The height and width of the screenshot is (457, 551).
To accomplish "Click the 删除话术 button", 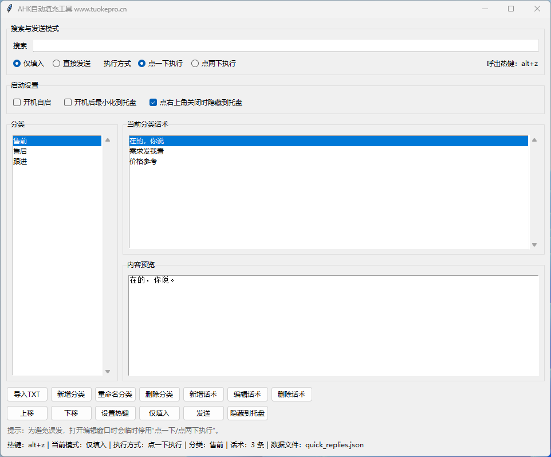I will pos(292,394).
